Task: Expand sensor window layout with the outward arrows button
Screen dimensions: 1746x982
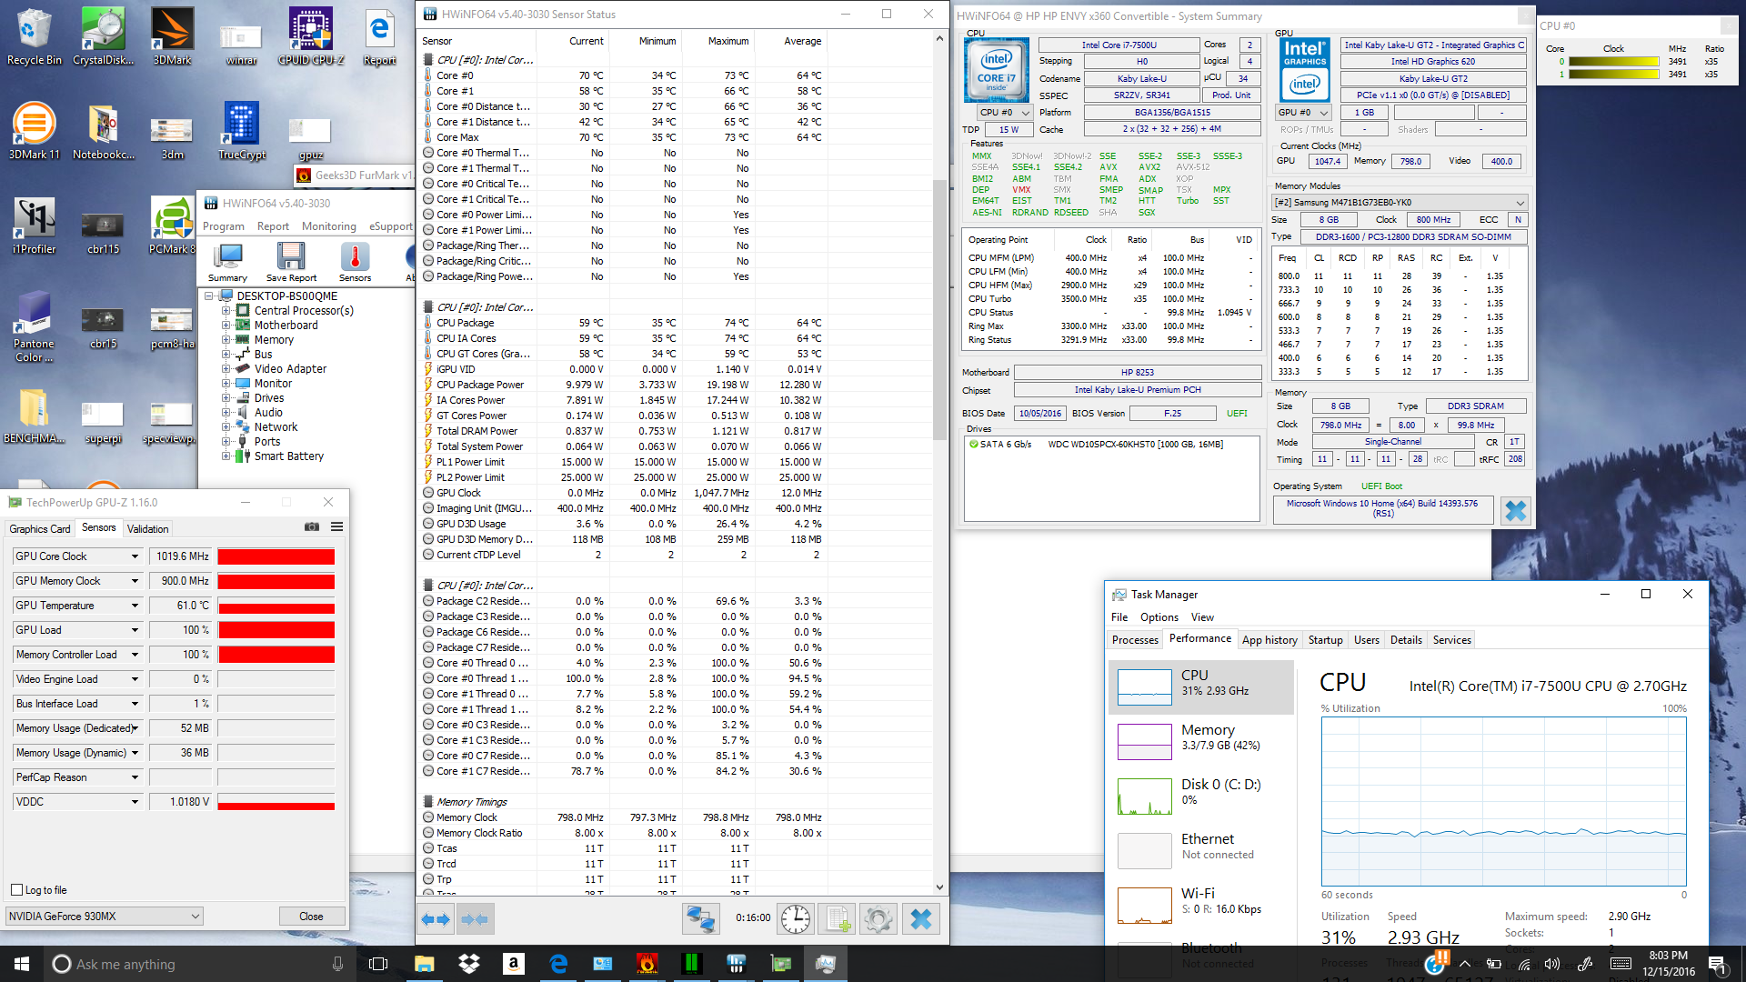Action: click(436, 919)
